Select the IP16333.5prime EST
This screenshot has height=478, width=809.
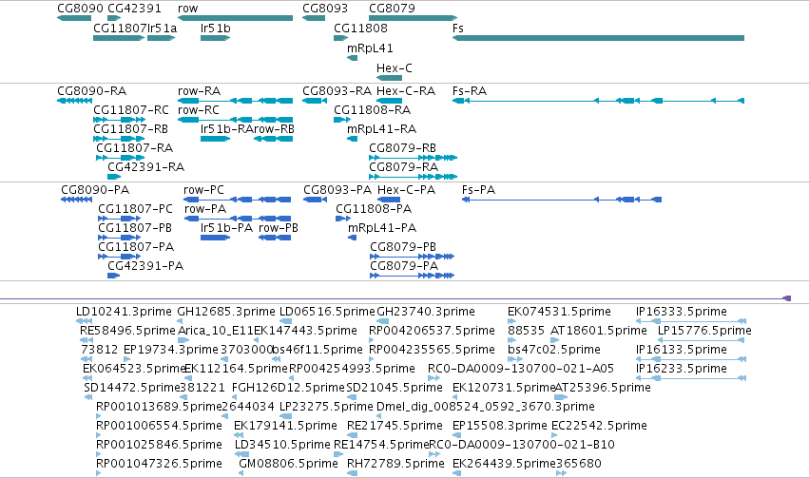[x=691, y=321]
